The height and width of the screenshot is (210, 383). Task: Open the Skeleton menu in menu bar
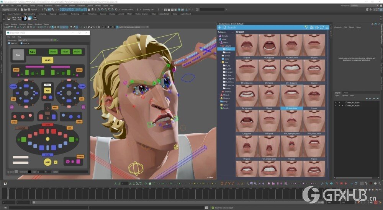(58, 5)
